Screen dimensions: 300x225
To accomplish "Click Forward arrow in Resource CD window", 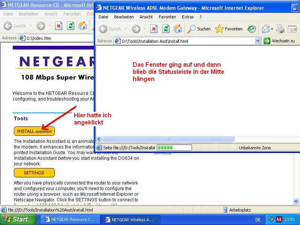I will [x=41, y=26].
